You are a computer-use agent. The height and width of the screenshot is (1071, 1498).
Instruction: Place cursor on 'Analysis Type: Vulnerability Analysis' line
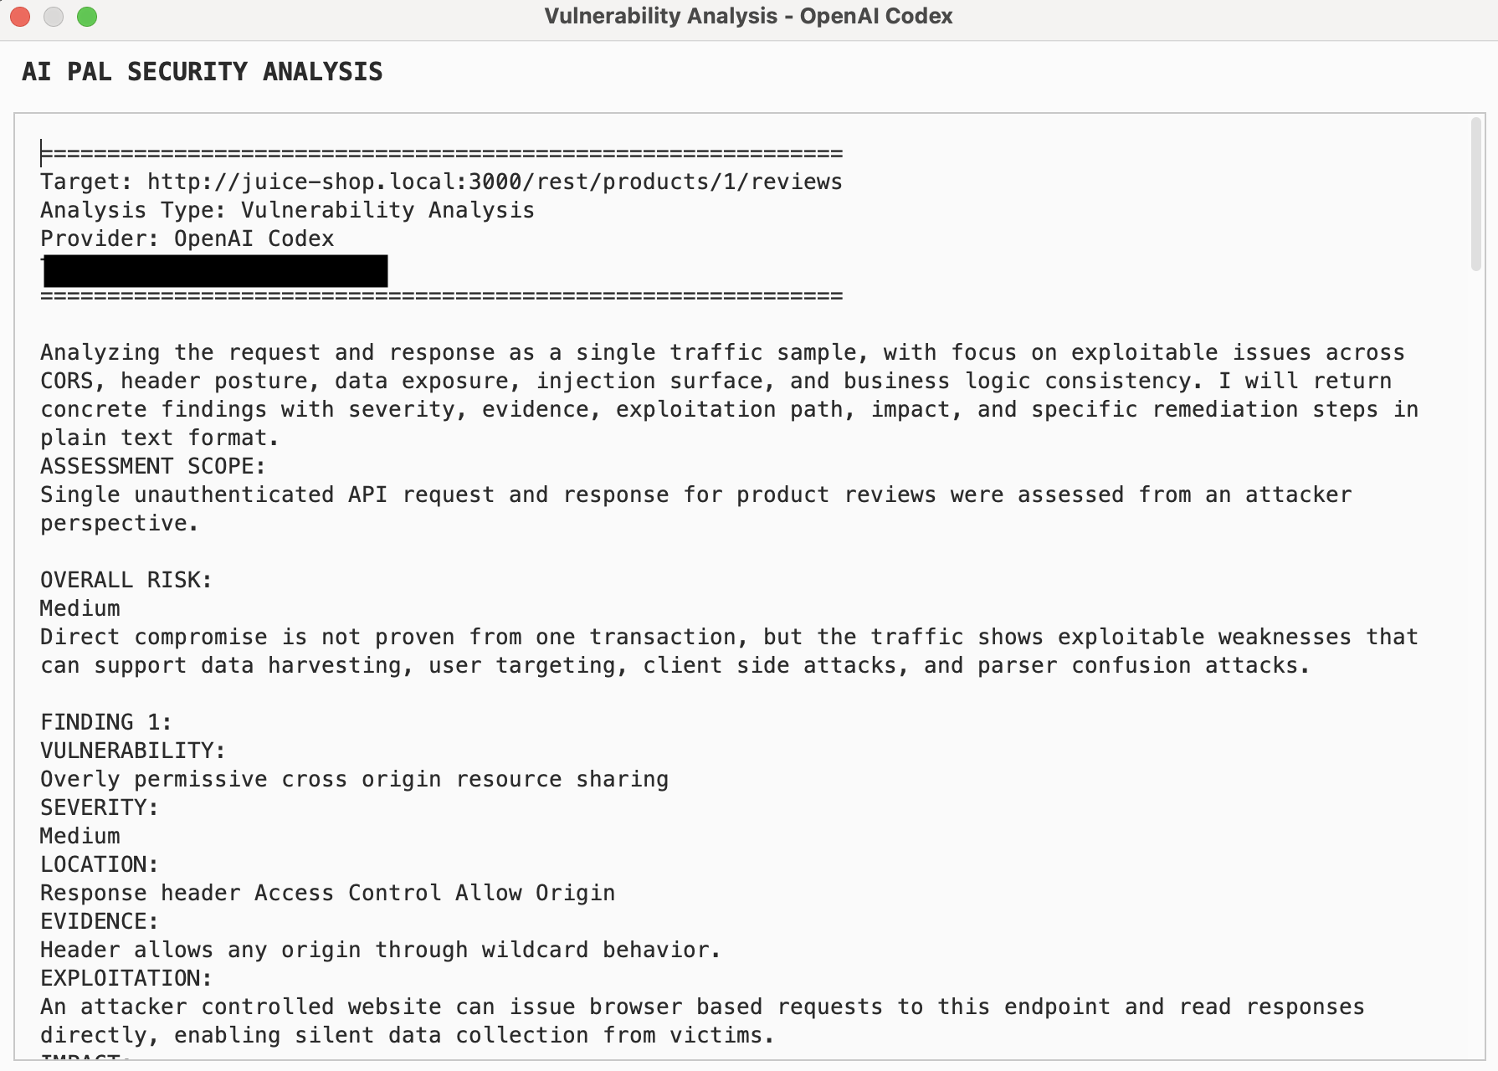(287, 210)
